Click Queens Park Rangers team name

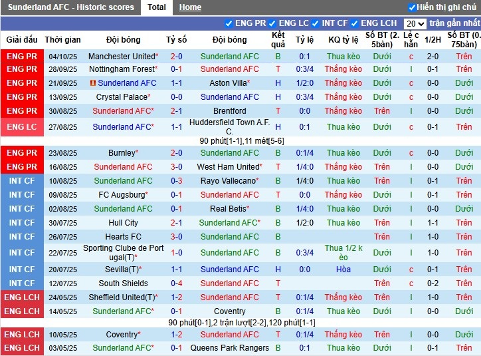click(230, 348)
